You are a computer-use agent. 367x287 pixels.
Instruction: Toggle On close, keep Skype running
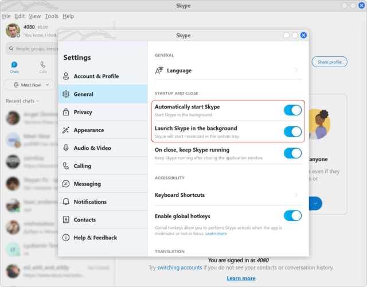click(x=292, y=153)
